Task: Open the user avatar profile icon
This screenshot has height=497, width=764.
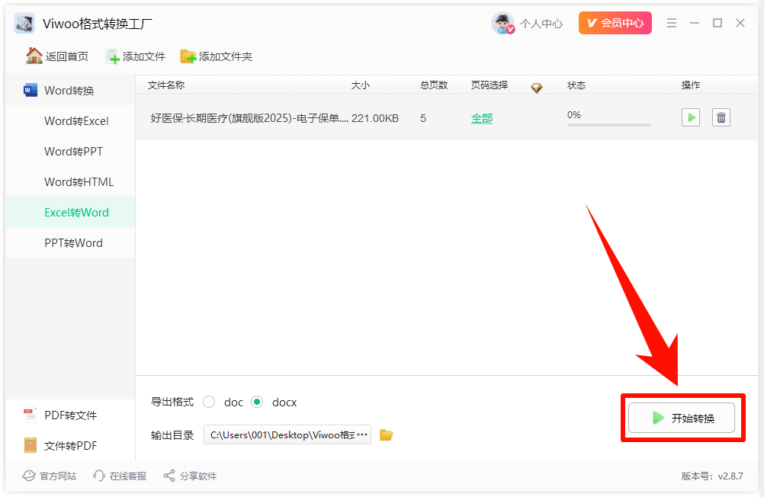Action: coord(502,23)
